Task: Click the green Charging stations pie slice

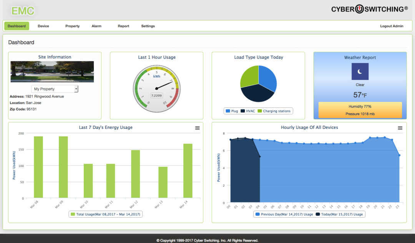Action: pyautogui.click(x=250, y=76)
